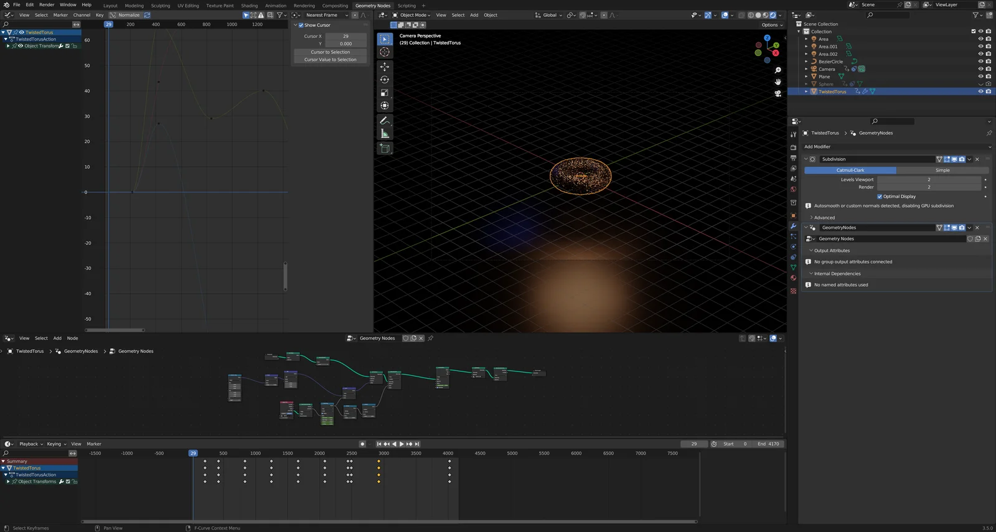Screen dimensions: 996x532
Task: Click the Add Cube tool icon
Action: [385, 148]
